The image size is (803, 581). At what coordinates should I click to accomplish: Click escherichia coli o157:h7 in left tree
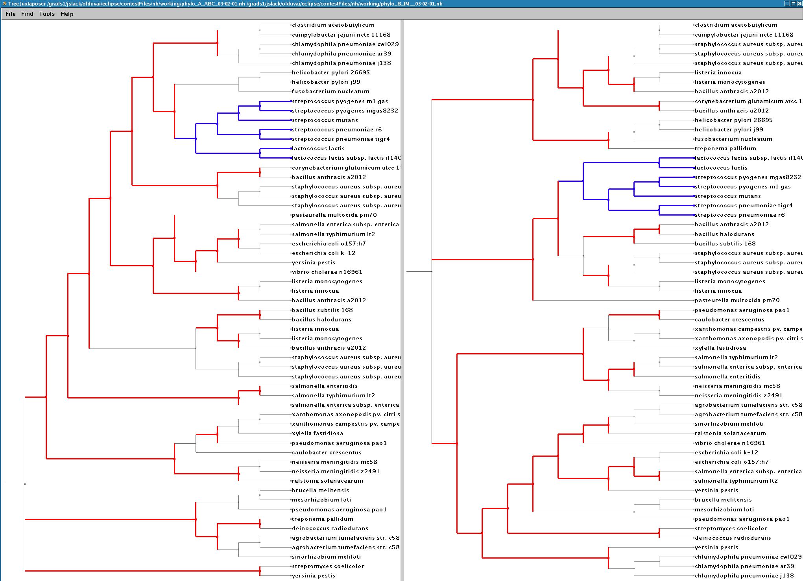[x=329, y=243]
